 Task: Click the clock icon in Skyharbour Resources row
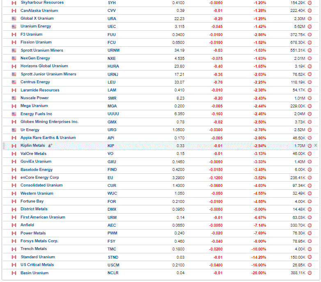(310, 3)
